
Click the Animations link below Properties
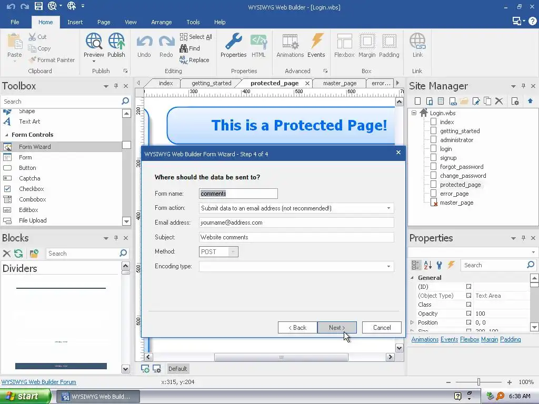(425, 339)
